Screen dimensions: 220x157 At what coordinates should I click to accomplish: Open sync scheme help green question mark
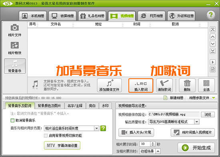click(x=103, y=128)
